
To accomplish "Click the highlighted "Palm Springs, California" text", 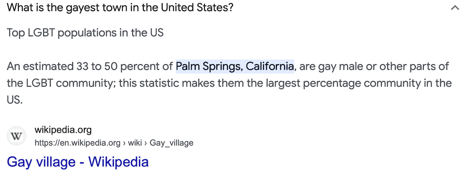I will click(x=235, y=66).
